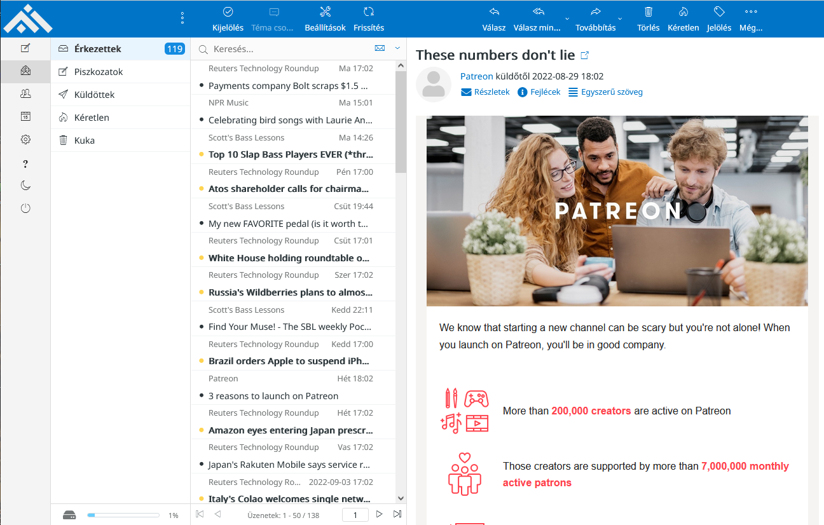This screenshot has width=824, height=525.
Task: Go to next page of messages
Action: (x=380, y=514)
